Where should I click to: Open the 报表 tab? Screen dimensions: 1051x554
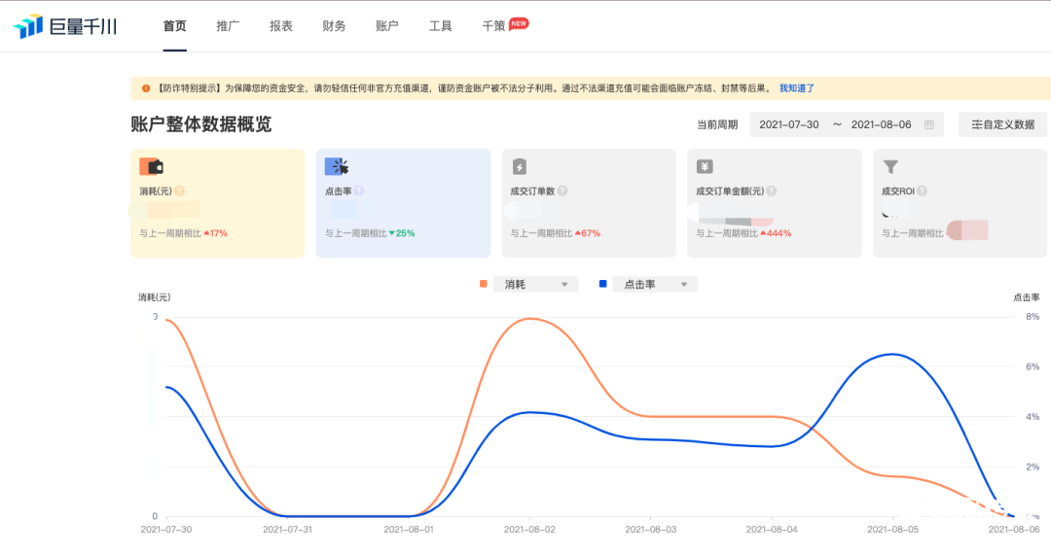pos(281,26)
